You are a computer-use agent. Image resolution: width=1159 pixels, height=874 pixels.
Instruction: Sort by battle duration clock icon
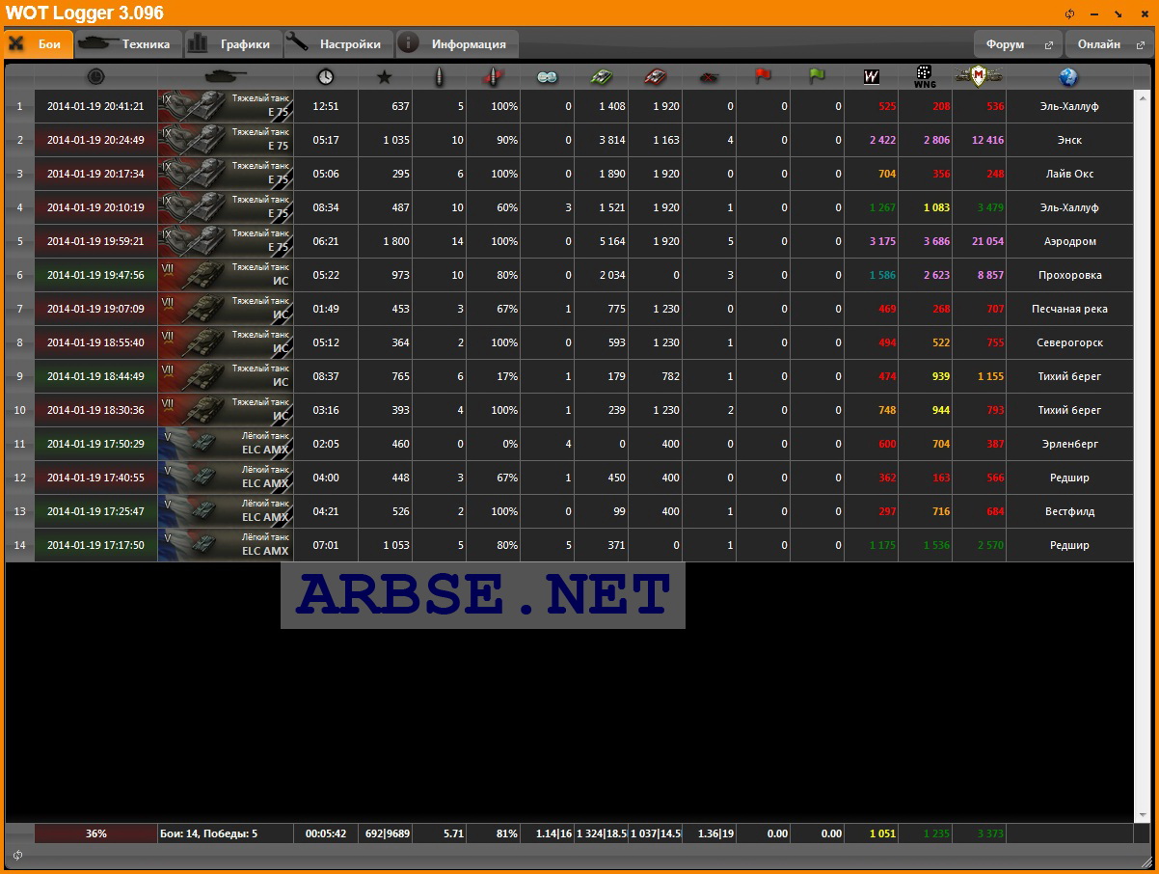coord(326,77)
